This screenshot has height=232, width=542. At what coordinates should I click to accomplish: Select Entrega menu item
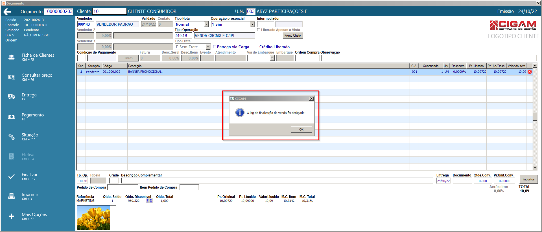coord(29,97)
